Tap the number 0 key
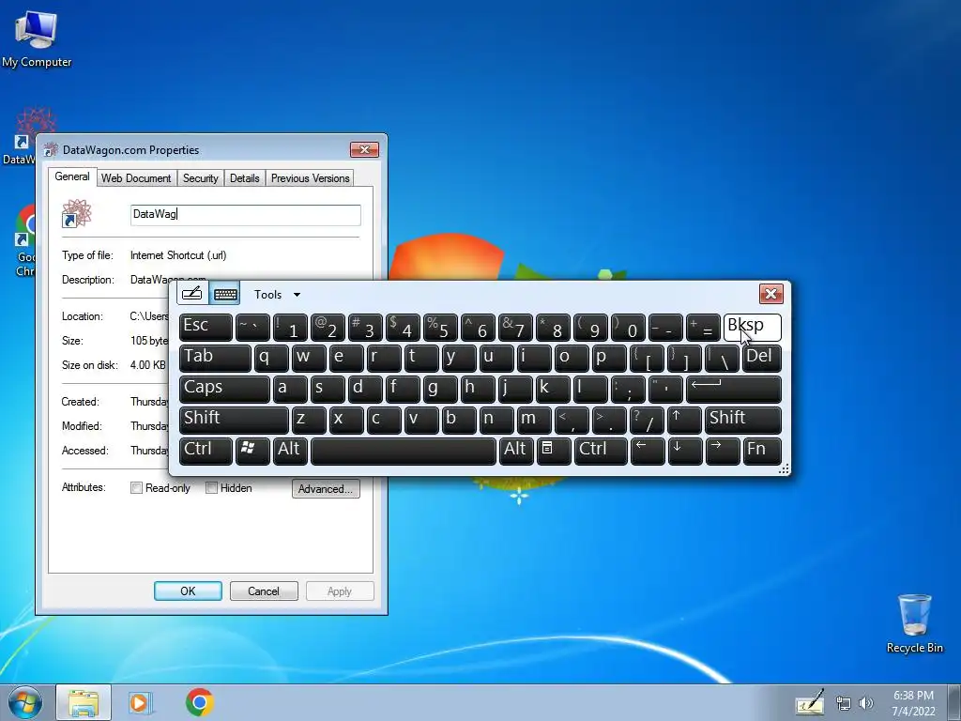This screenshot has height=721, width=961. [628, 328]
